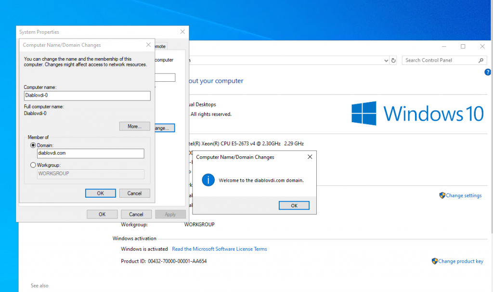Open the Change product key link
The image size is (493, 292).
pyautogui.click(x=461, y=261)
